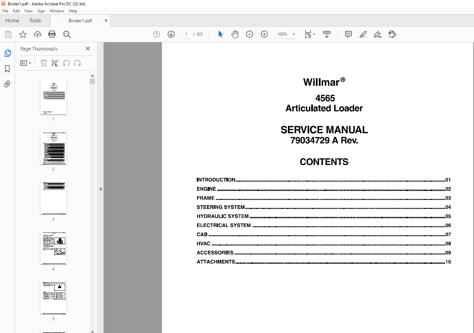The width and height of the screenshot is (474, 333).
Task: Select page 1 thumbnail
Action: click(x=53, y=97)
